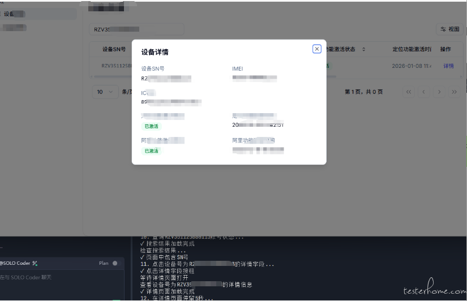The width and height of the screenshot is (467, 301).
Task: Go to the next page of results
Action: tap(439, 92)
